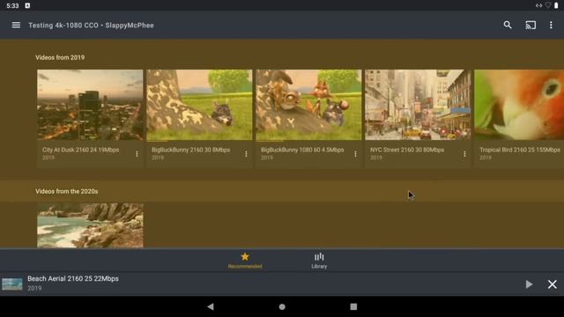Click 'Testing 4k-1080 CCO · SlappyMcPhee' title
Viewport: 564px width, 317px height.
pos(91,26)
